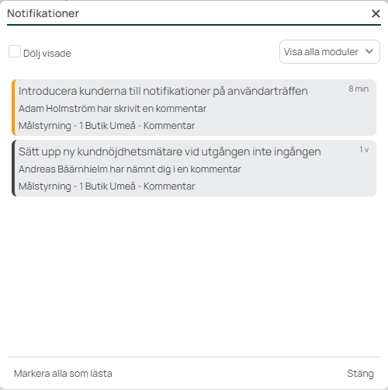Click Målstyrning path under first notification
This screenshot has height=390, width=388.
point(106,126)
